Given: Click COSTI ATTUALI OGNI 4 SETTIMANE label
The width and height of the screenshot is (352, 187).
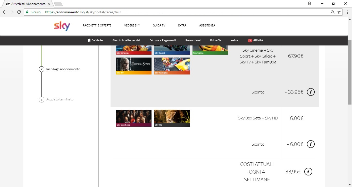Looking at the screenshot, I should pos(257,172).
